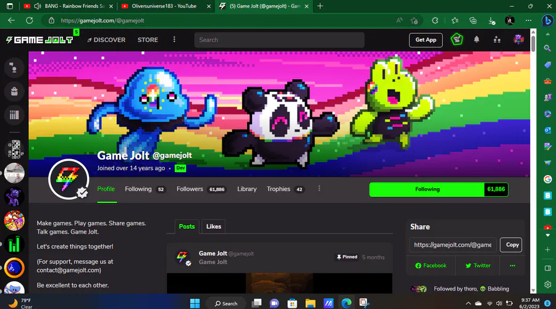Open the orange-ring blue character community icon
Viewport: 556px width, 309px height.
[x=14, y=268]
